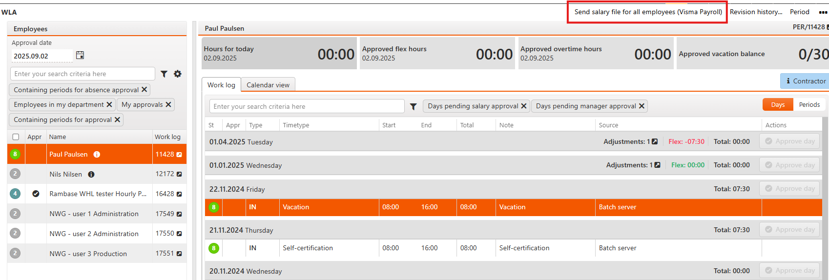This screenshot has width=829, height=280.
Task: Open the Period menu
Action: click(x=799, y=12)
